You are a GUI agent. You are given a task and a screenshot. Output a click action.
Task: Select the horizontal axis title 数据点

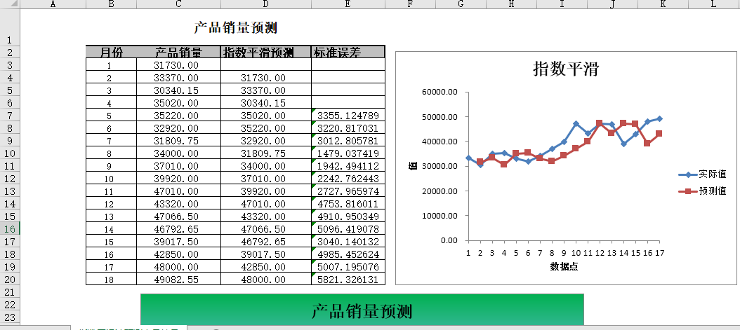(564, 267)
